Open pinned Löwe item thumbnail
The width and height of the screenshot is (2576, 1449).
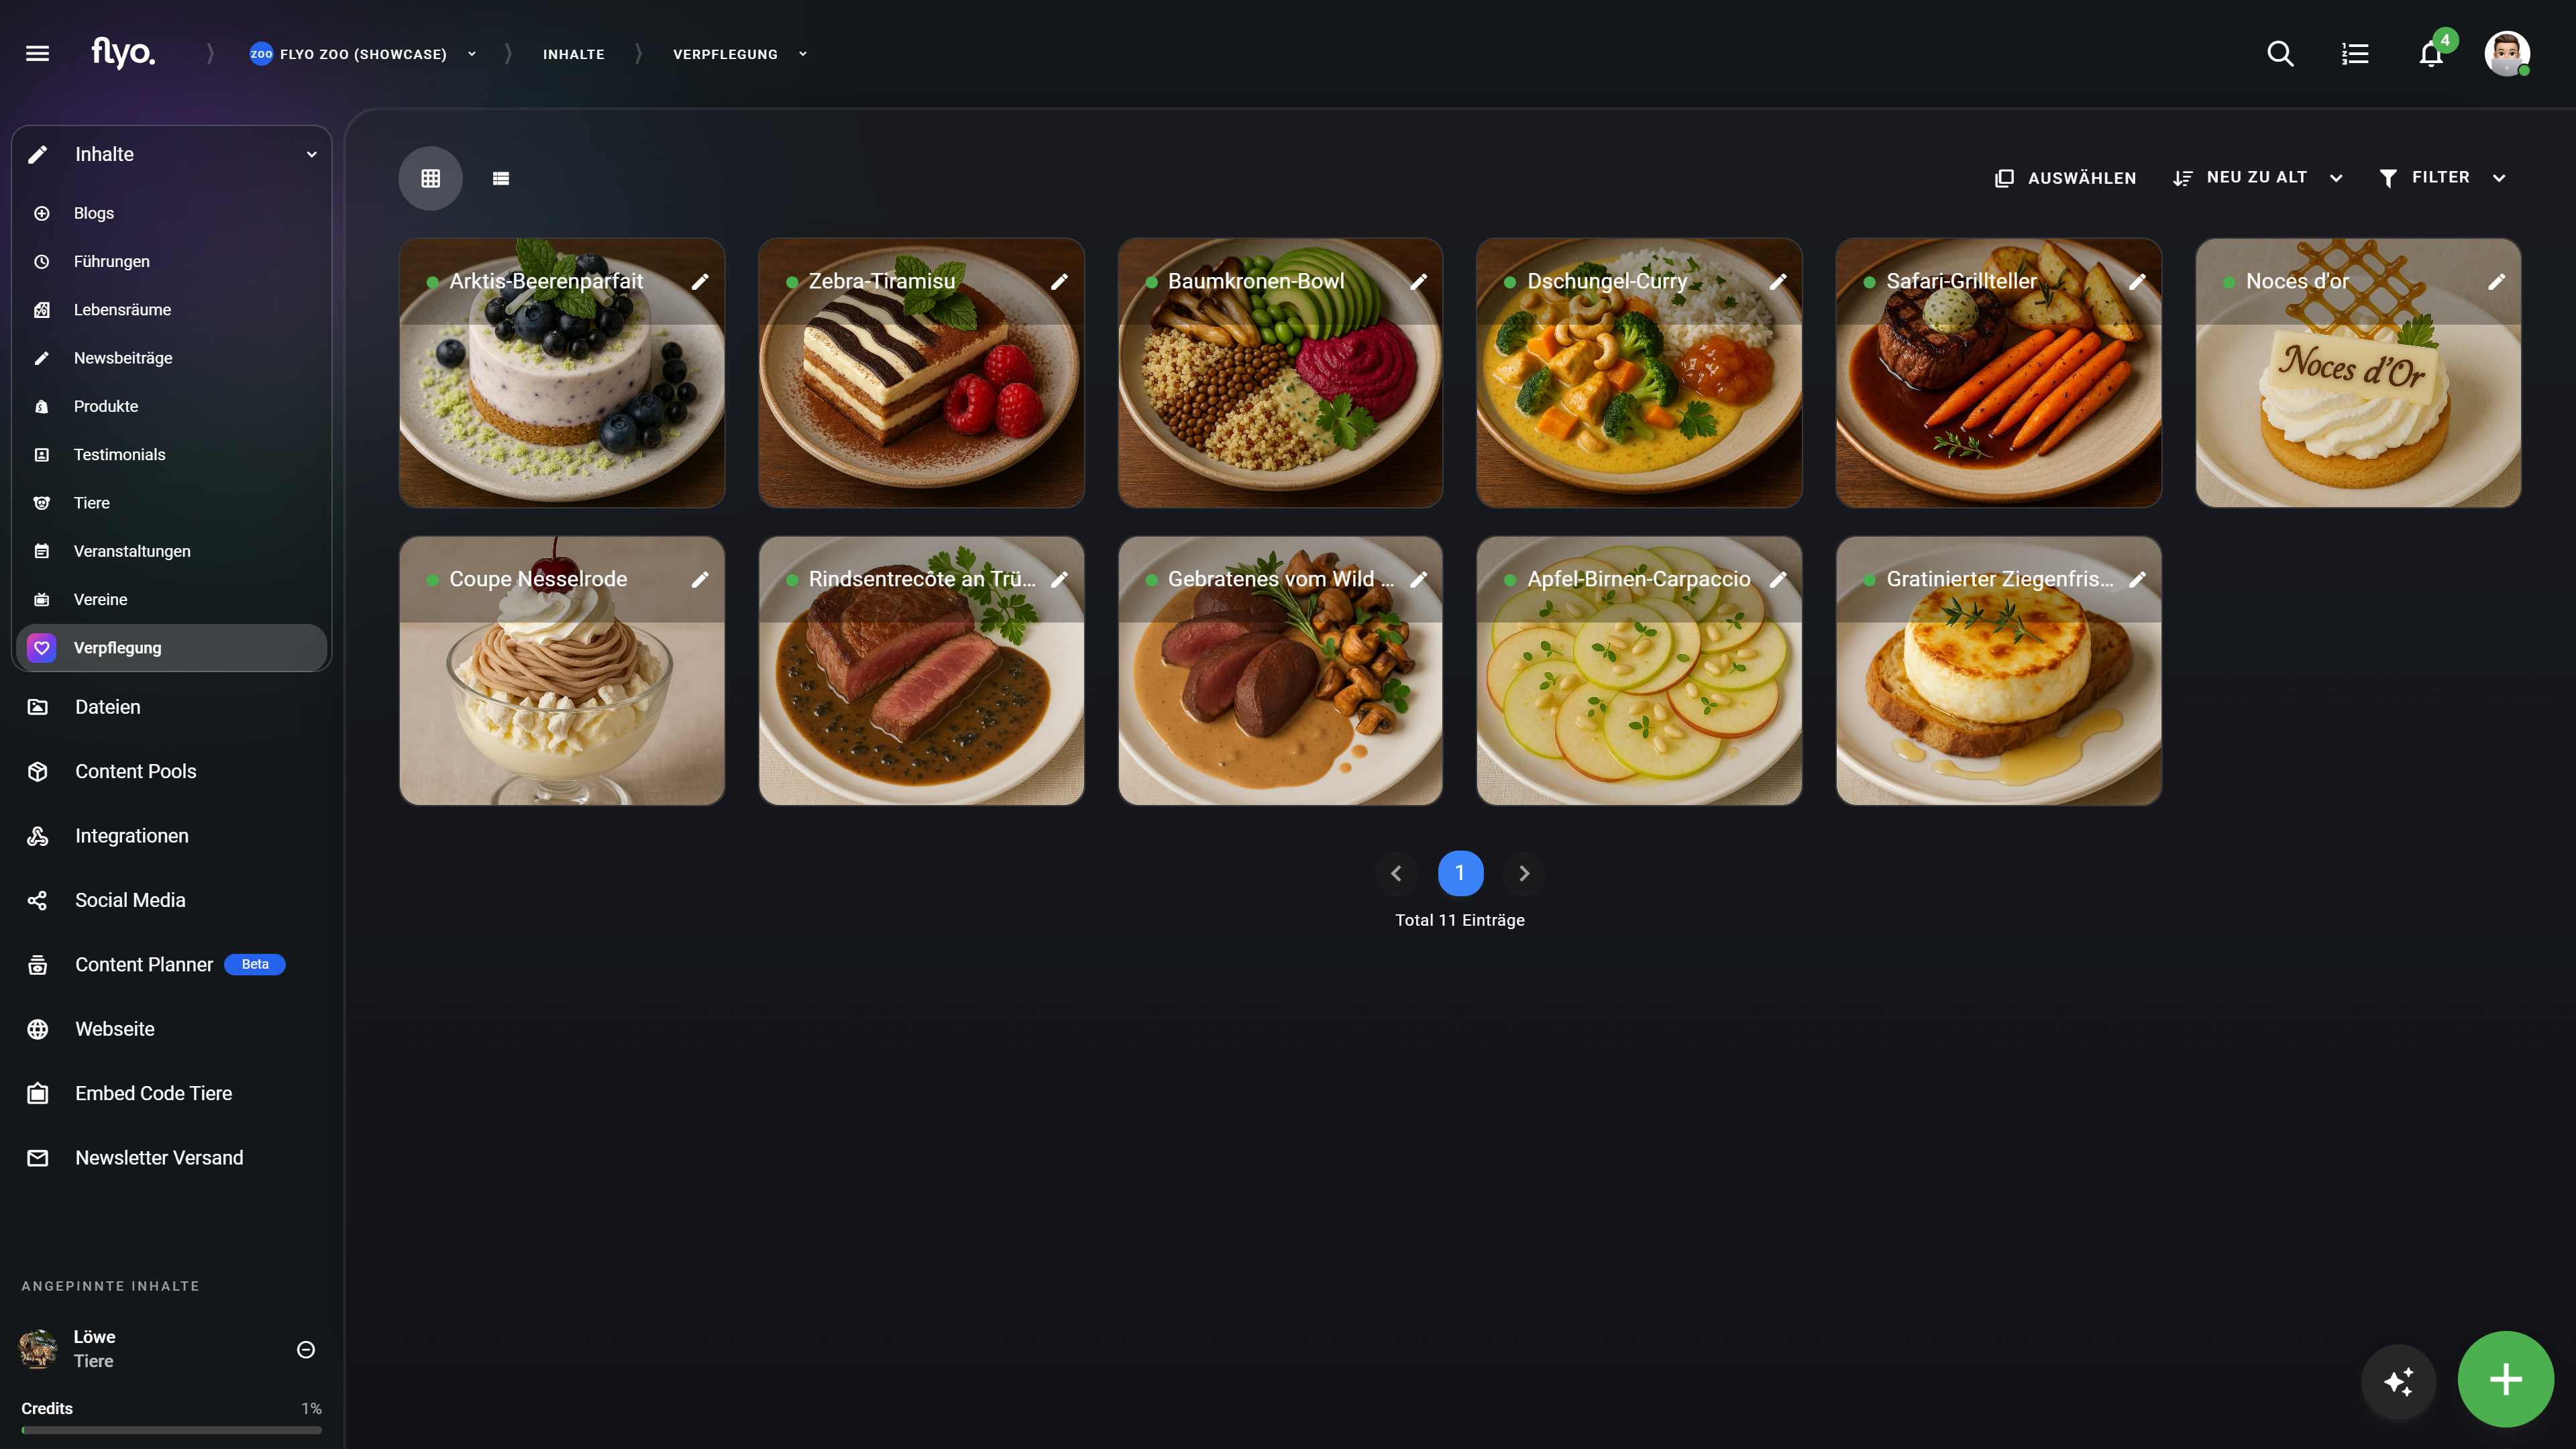pos(38,1349)
